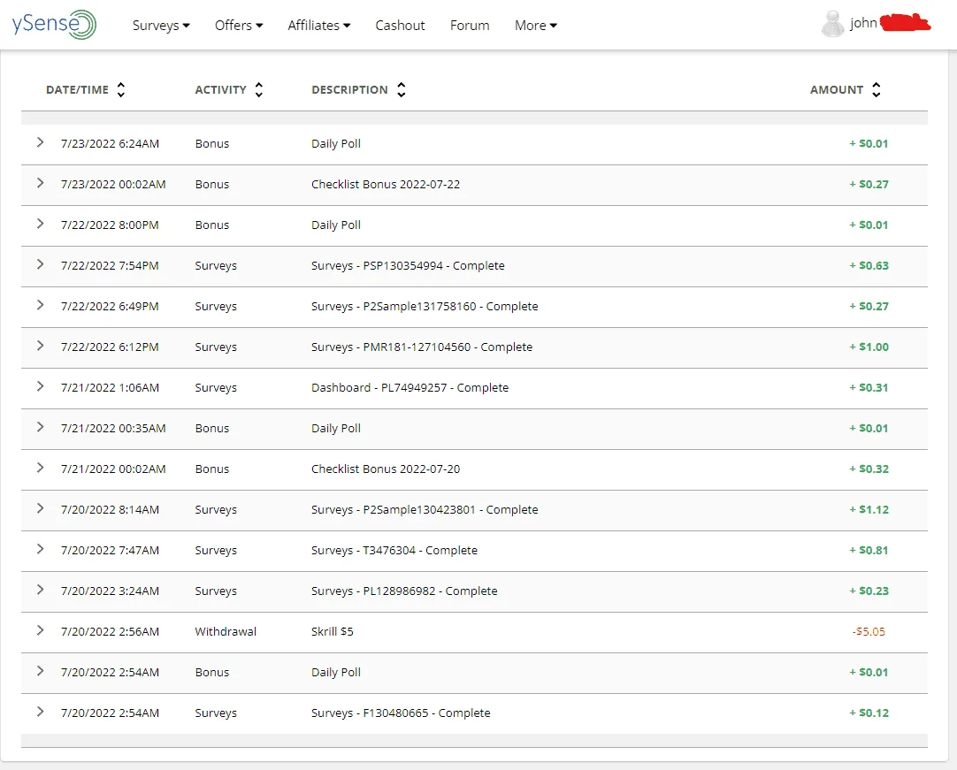957x770 pixels.
Task: Select the + $0.31 amount
Action: click(869, 387)
